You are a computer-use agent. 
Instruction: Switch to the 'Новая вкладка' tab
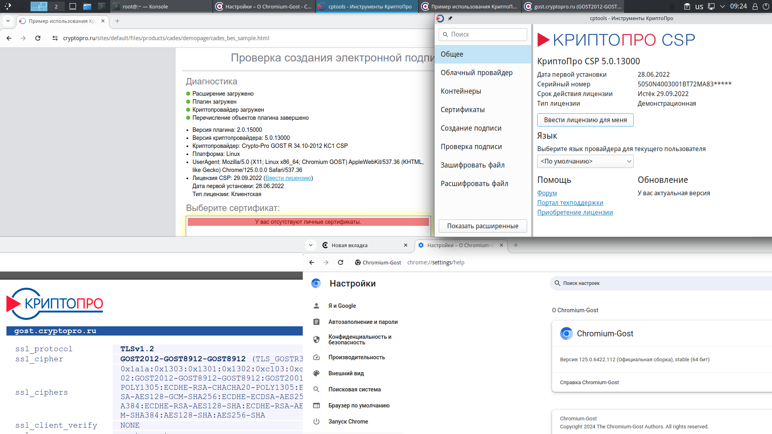point(365,245)
